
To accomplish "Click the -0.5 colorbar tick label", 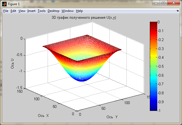I will (161, 66).
